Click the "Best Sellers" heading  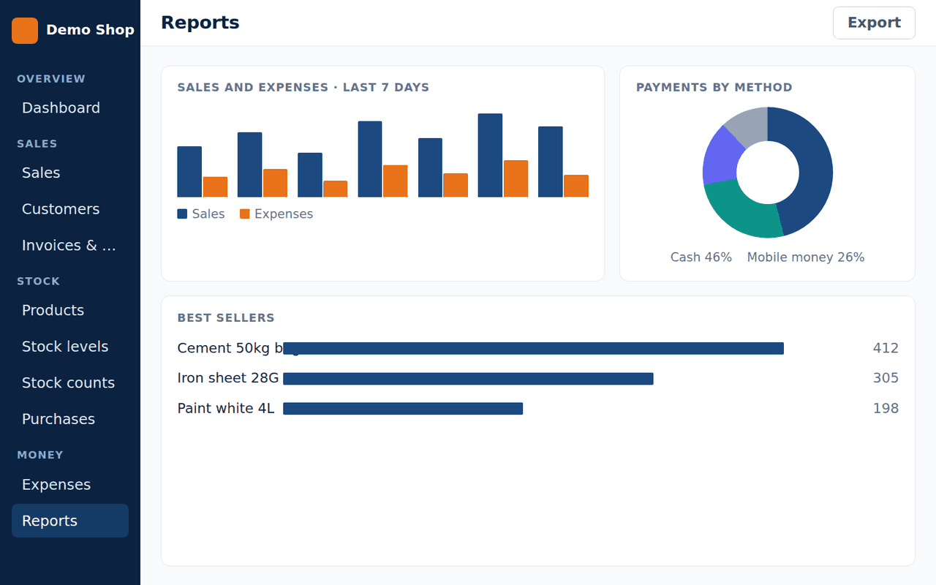(x=226, y=318)
